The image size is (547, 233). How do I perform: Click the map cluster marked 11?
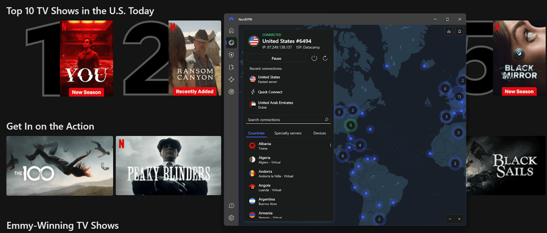[459, 97]
